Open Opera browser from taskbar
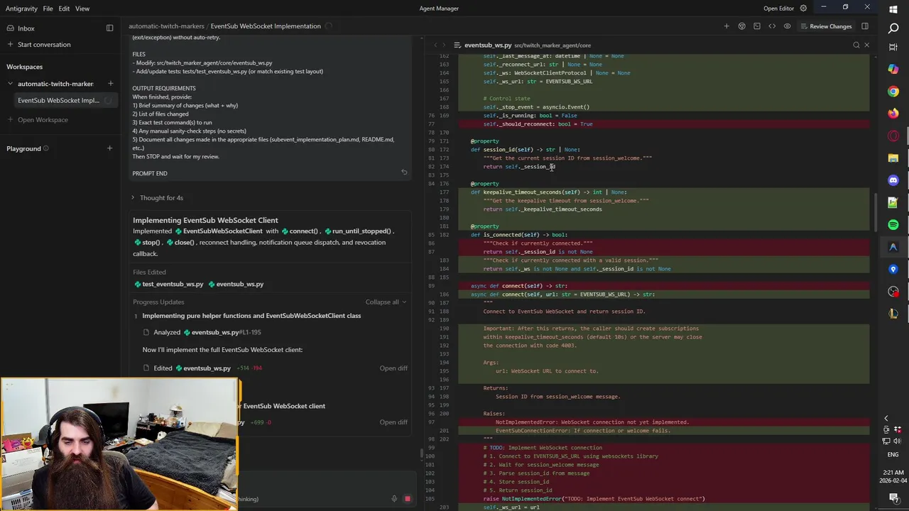Screen dimensions: 909x511 coord(893,136)
